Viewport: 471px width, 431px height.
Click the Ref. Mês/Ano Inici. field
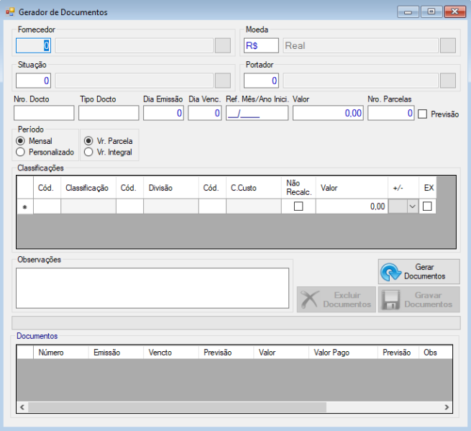click(x=257, y=113)
